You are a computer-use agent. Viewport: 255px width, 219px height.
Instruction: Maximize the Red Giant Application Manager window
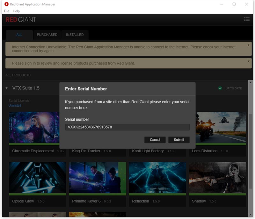tap(234, 4)
